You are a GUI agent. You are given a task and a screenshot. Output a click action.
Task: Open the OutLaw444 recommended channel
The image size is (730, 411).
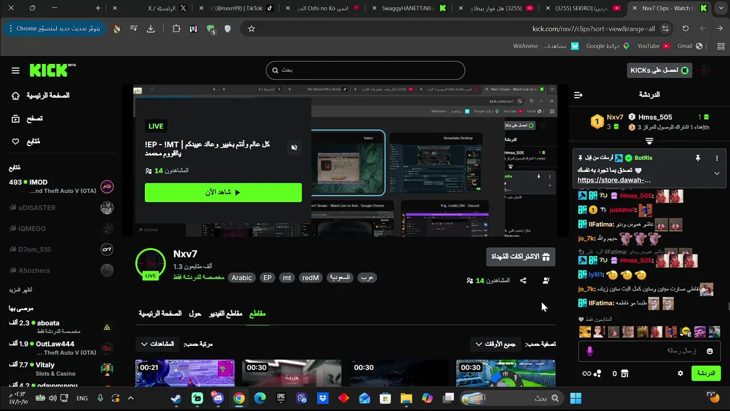pyautogui.click(x=61, y=348)
